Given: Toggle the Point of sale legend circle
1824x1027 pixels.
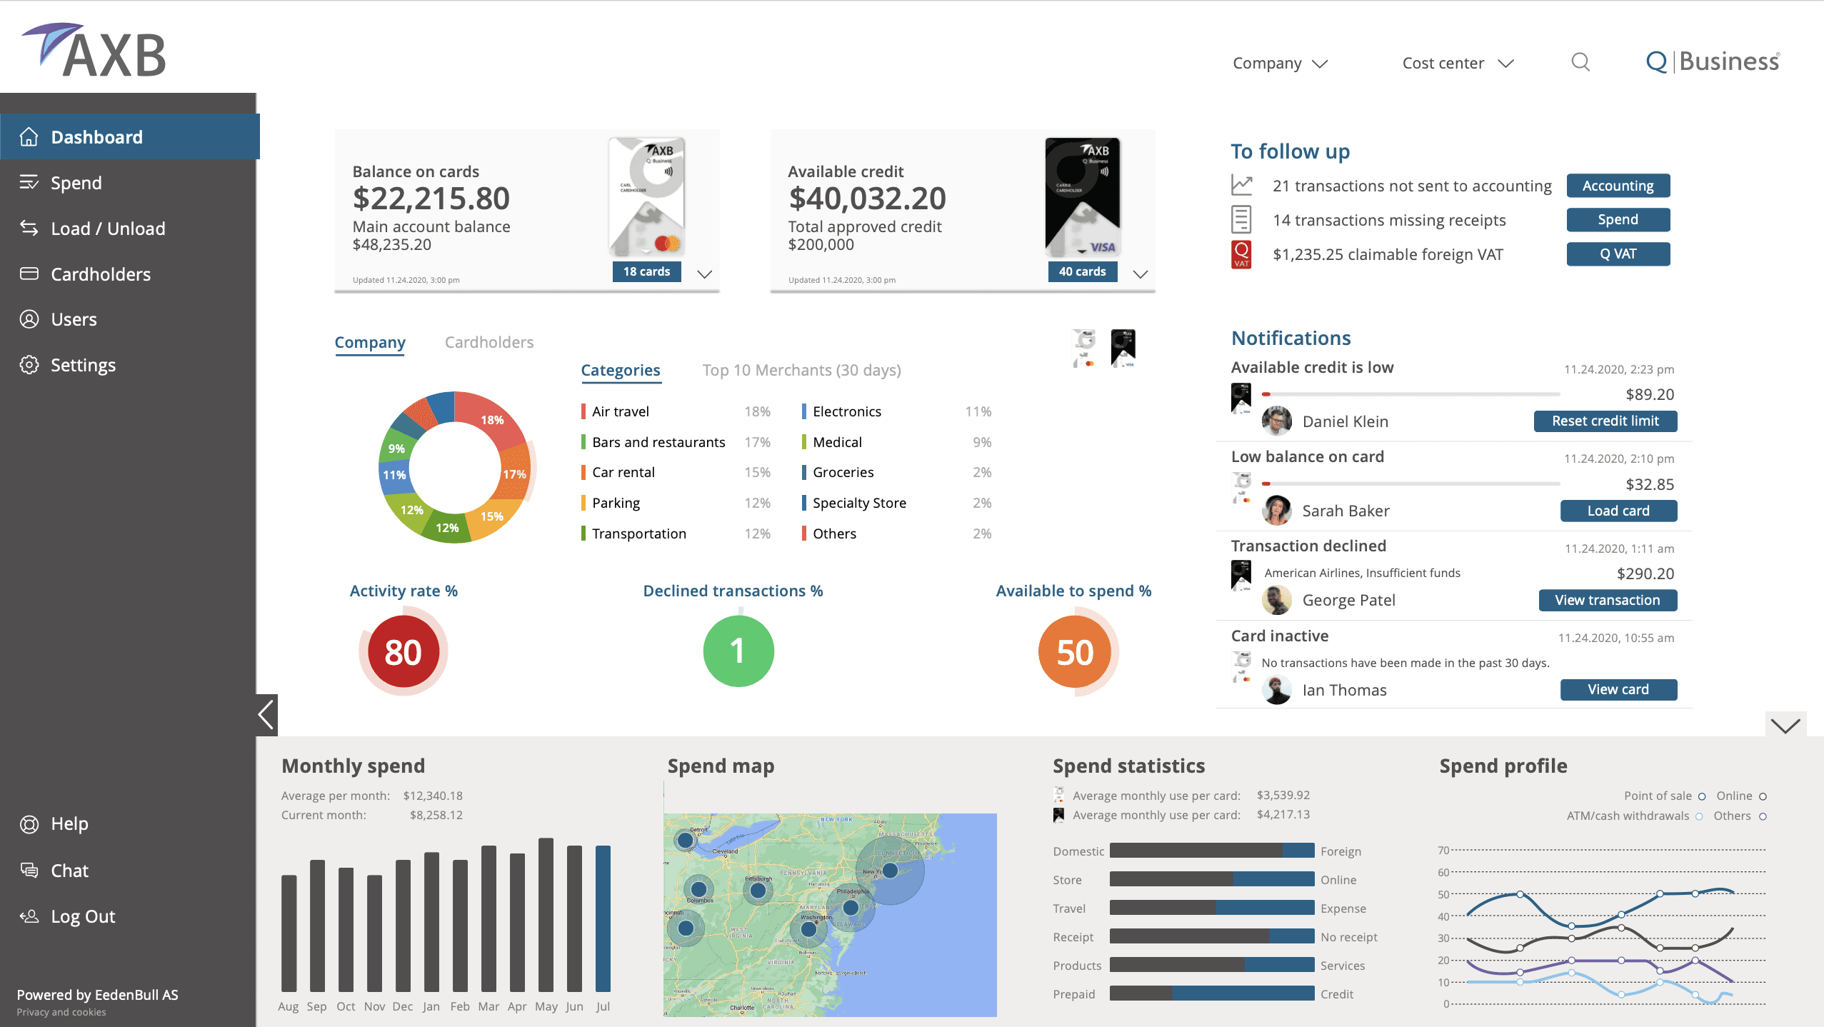Looking at the screenshot, I should [x=1702, y=796].
